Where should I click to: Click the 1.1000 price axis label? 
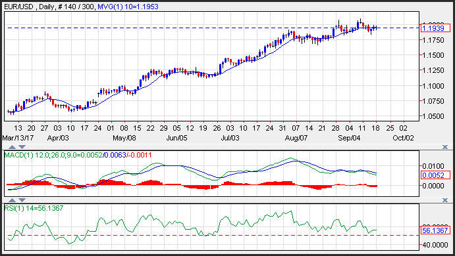(433, 86)
